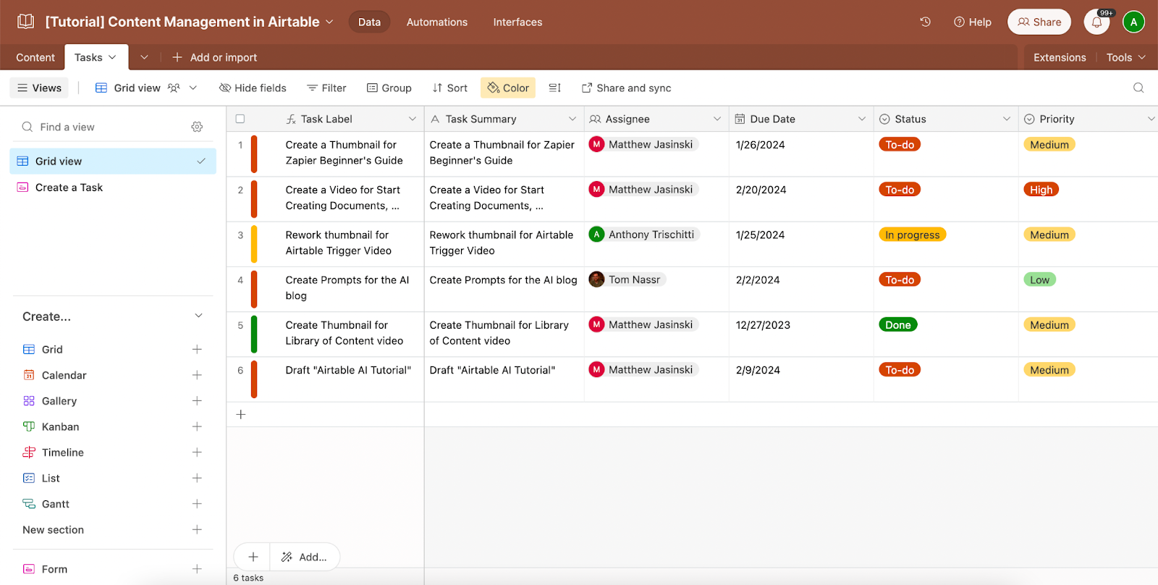Open the Filter options
This screenshot has height=585, width=1158.
pos(326,88)
